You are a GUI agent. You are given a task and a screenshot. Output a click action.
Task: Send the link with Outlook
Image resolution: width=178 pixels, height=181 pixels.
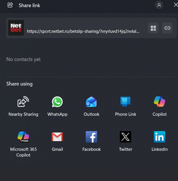pos(91,106)
